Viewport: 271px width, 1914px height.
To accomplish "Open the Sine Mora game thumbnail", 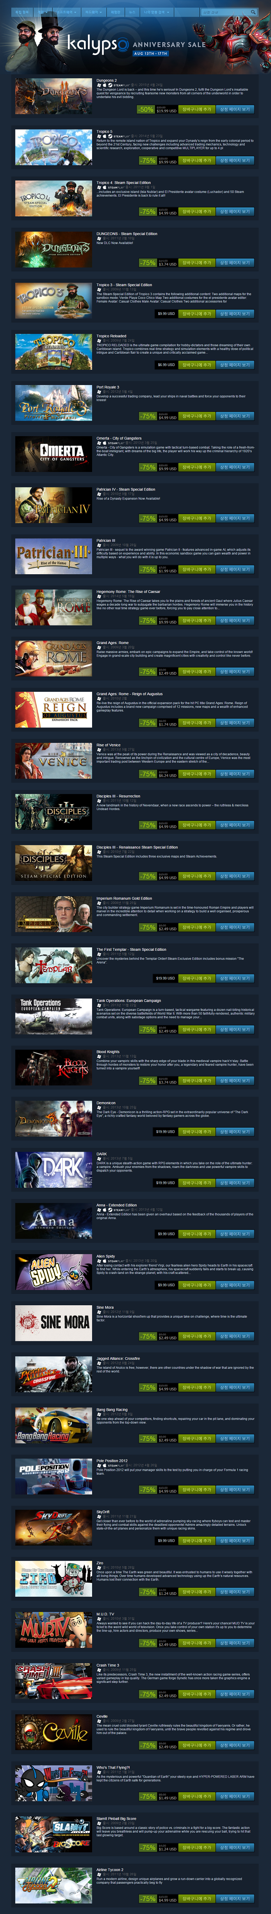I will tap(53, 1323).
